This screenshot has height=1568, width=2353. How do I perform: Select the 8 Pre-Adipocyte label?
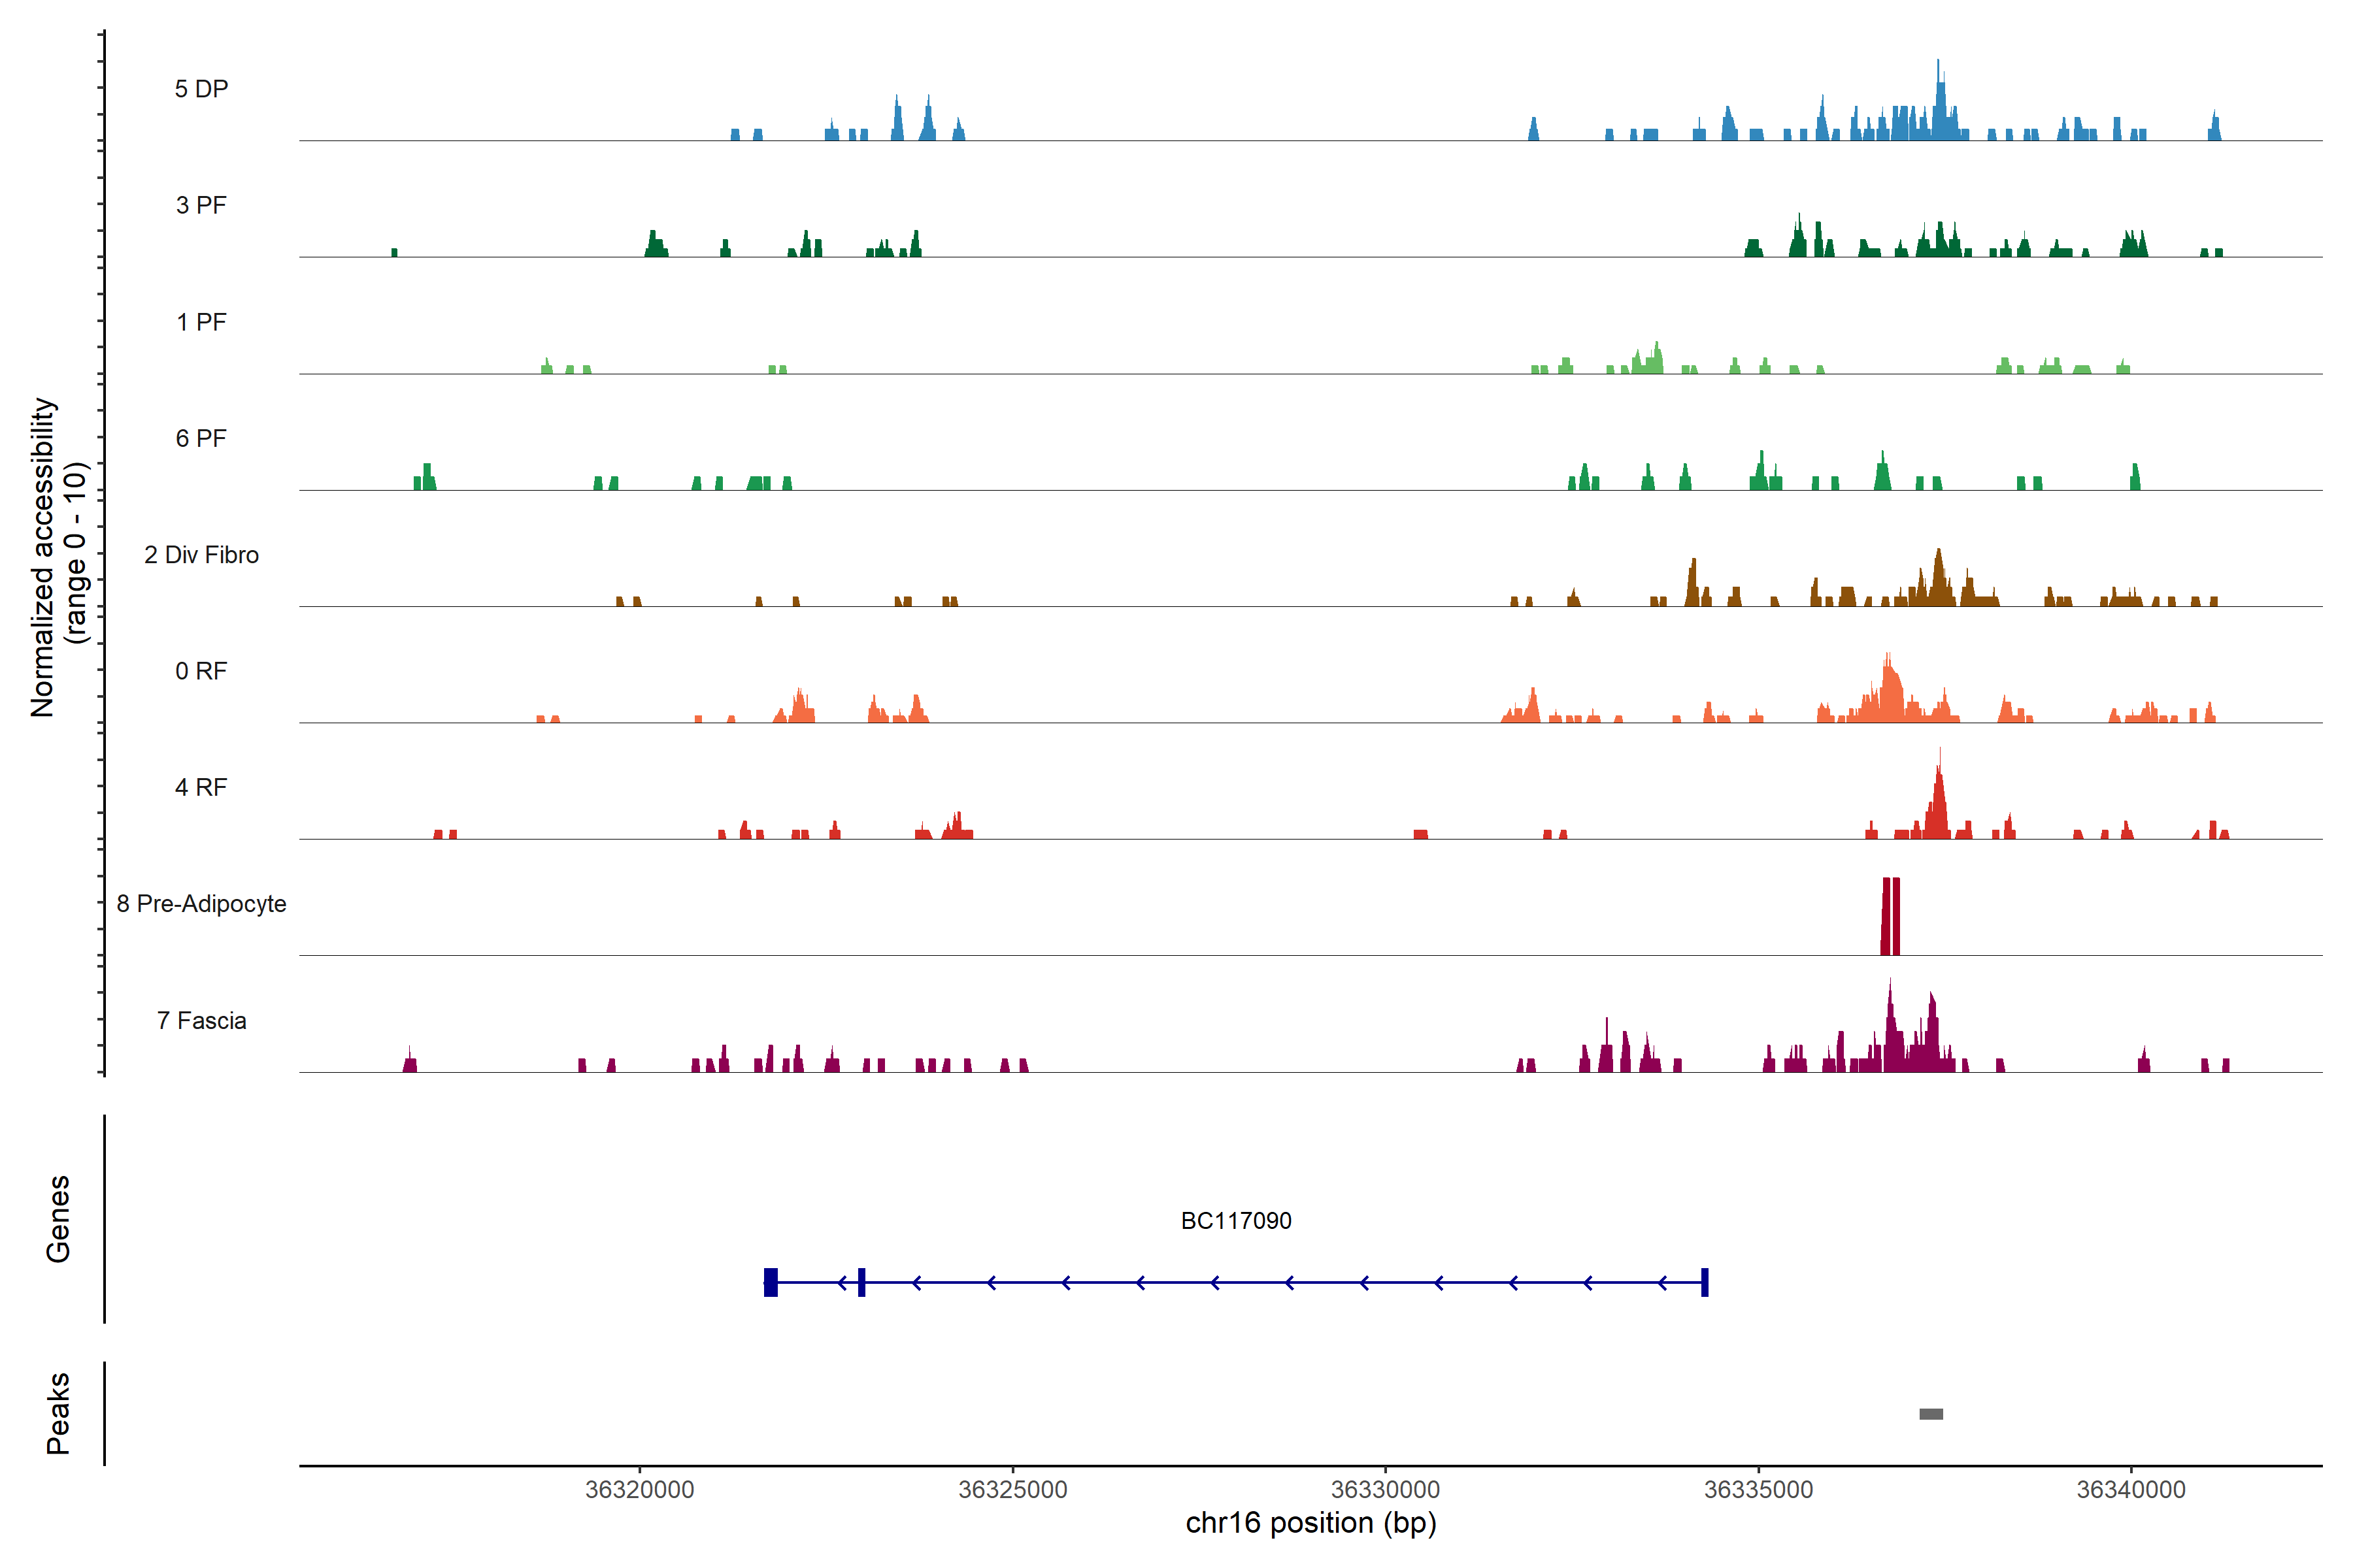[x=201, y=904]
